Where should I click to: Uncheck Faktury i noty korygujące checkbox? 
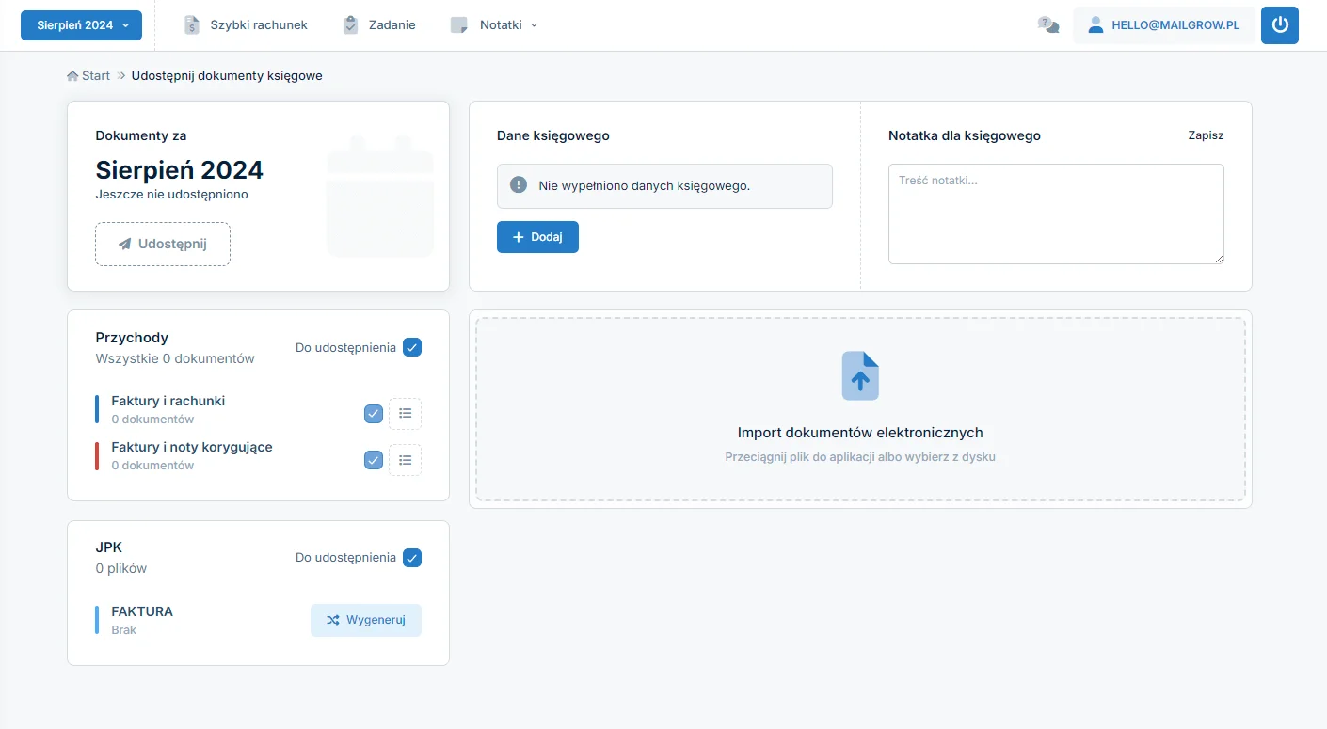(374, 460)
